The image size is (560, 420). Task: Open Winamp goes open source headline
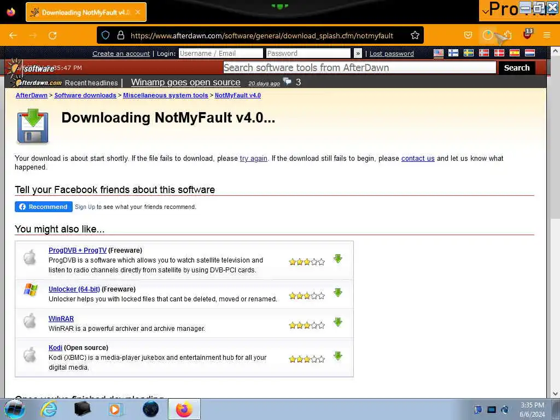186,82
